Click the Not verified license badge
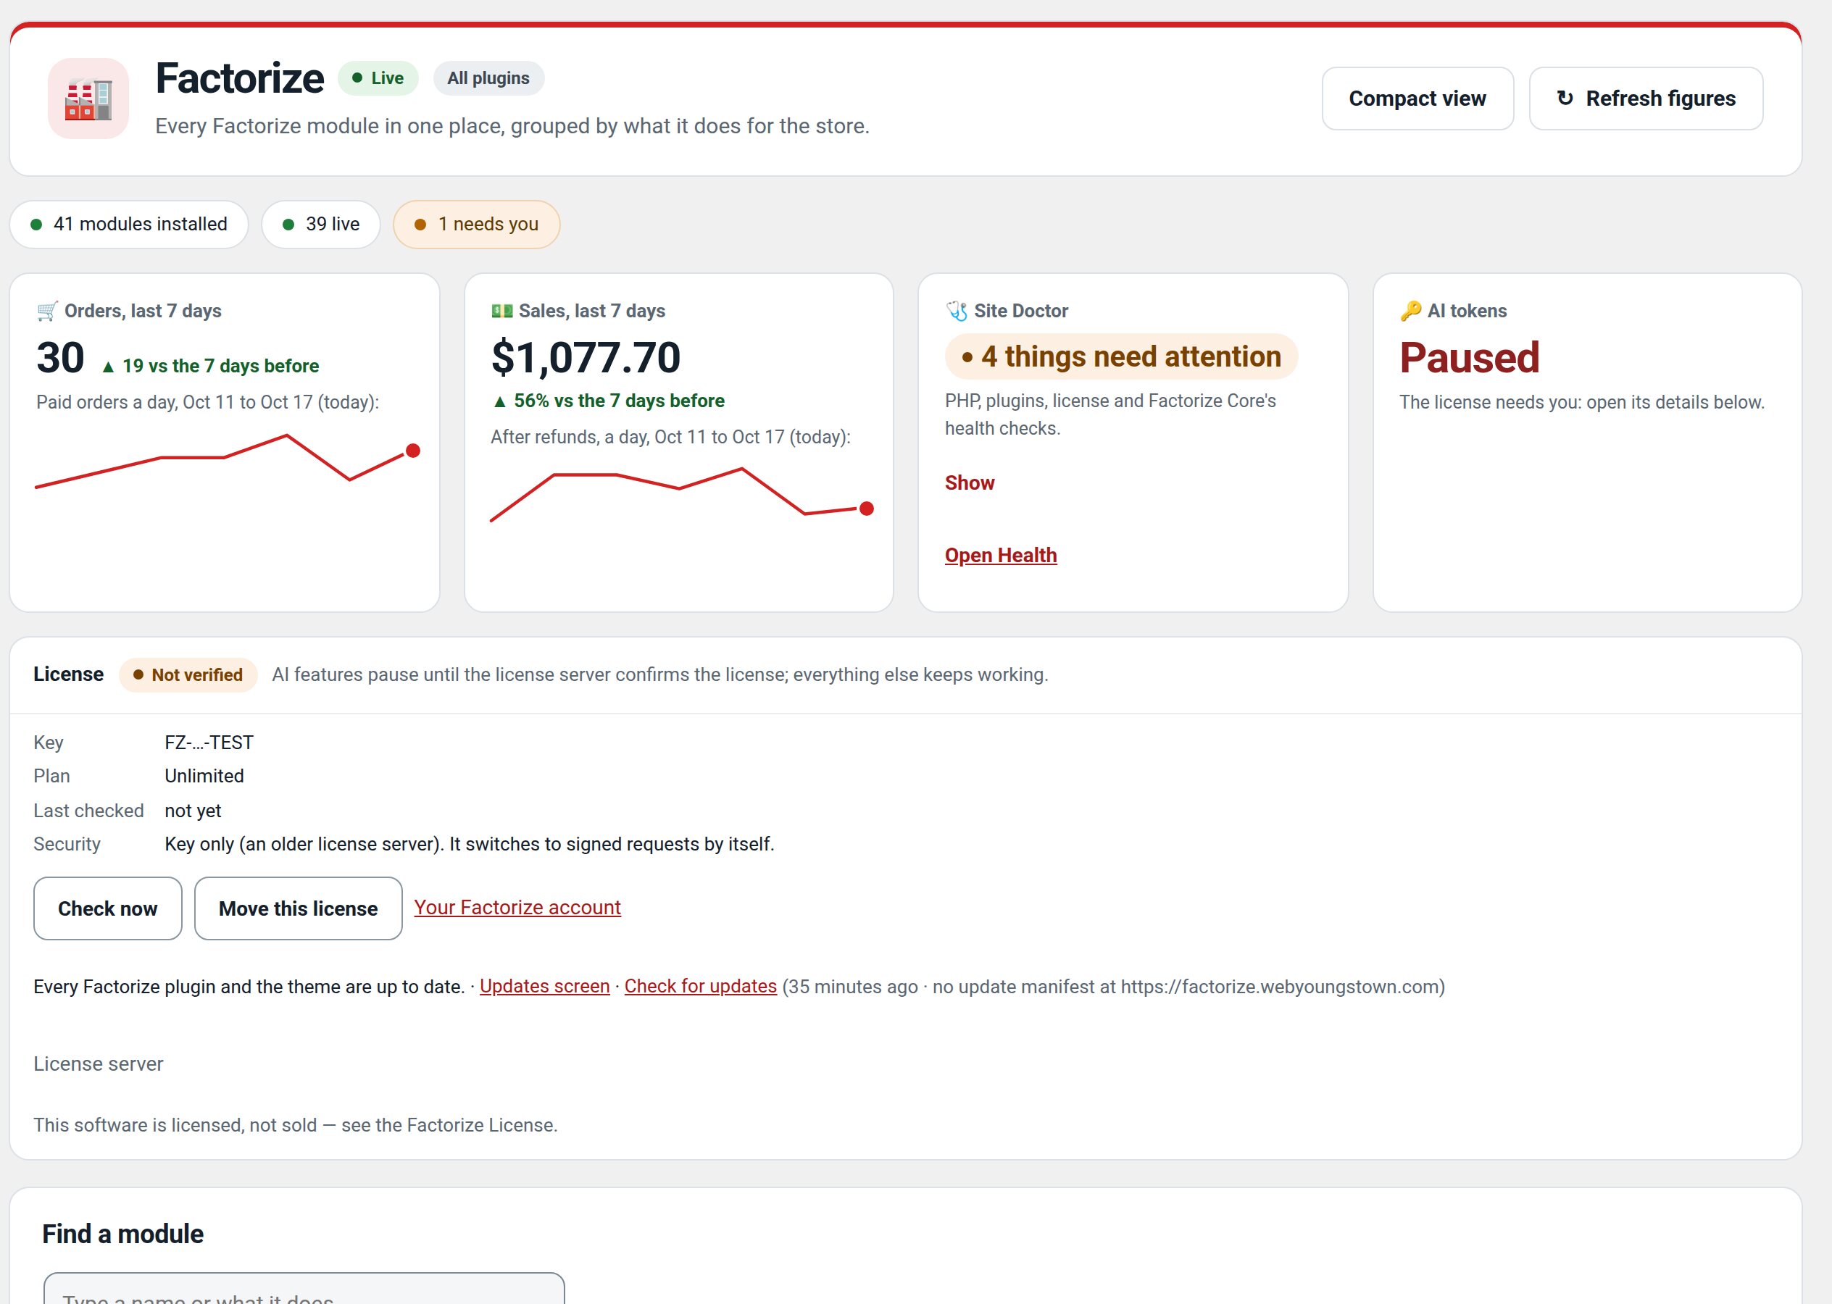The width and height of the screenshot is (1832, 1304). coord(188,674)
